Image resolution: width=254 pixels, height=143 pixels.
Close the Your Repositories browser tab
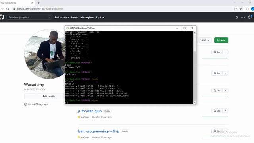click(32, 3)
